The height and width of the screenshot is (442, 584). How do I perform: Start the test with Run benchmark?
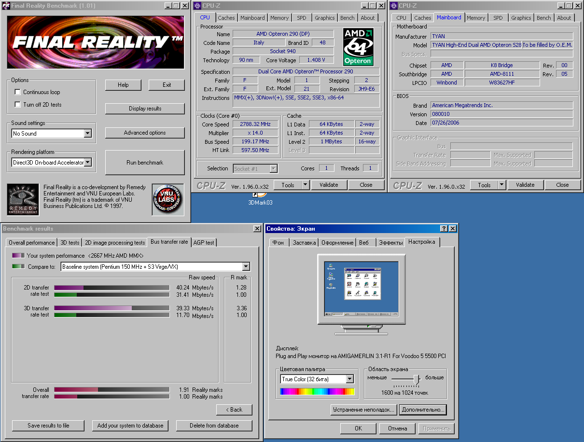click(145, 163)
